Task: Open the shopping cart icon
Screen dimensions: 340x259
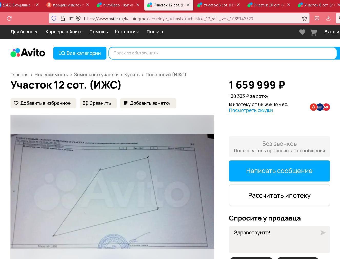Action: tap(314, 32)
